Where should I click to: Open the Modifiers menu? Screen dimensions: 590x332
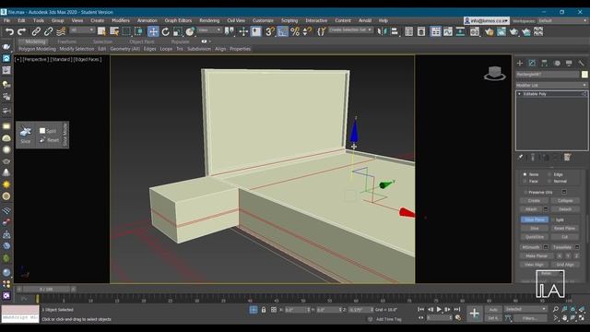coord(121,20)
